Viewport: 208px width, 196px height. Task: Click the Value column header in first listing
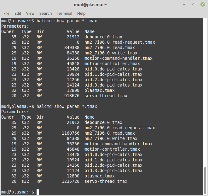[x=73, y=31]
